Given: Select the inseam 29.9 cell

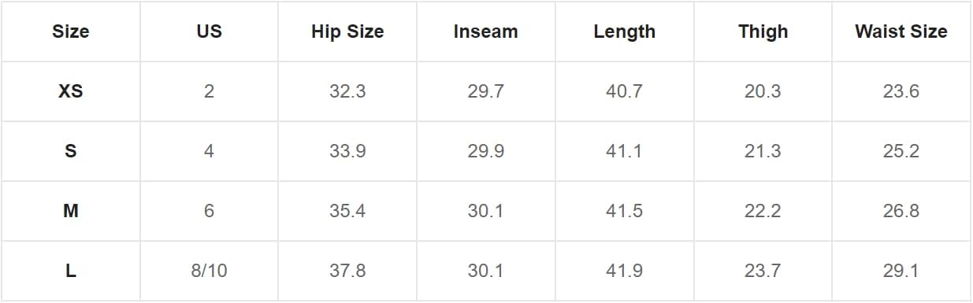Looking at the screenshot, I should click(x=486, y=151).
